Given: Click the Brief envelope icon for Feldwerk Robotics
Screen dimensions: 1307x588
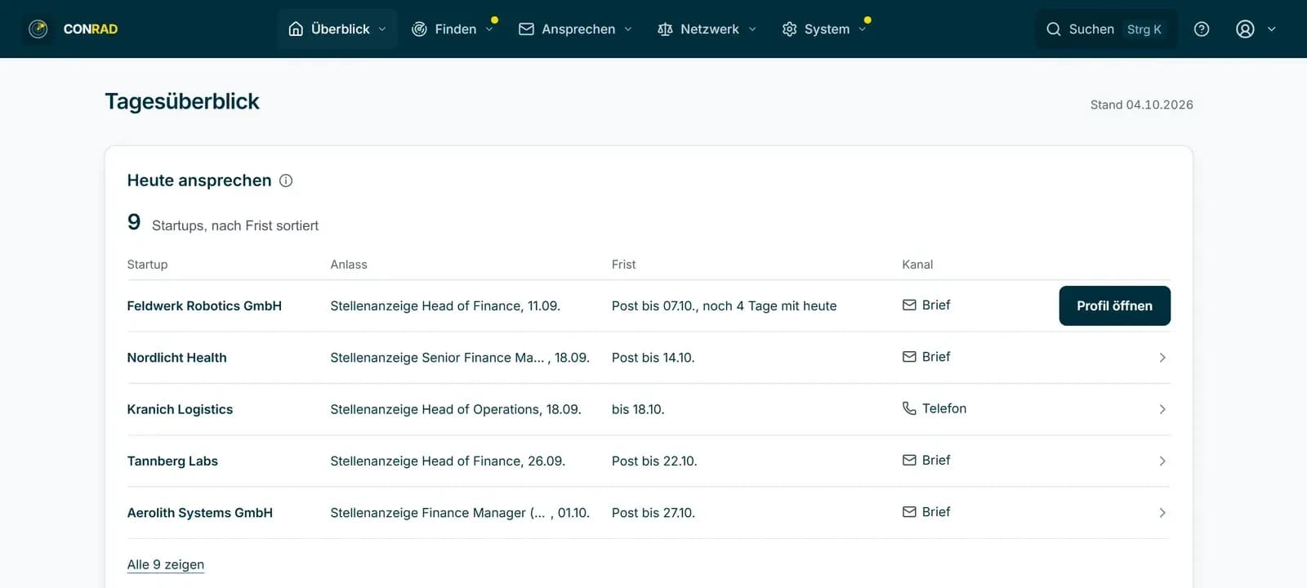Looking at the screenshot, I should [909, 305].
